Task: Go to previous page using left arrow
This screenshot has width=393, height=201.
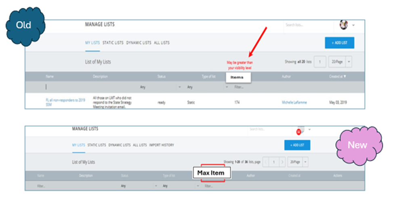Action: 266,162
